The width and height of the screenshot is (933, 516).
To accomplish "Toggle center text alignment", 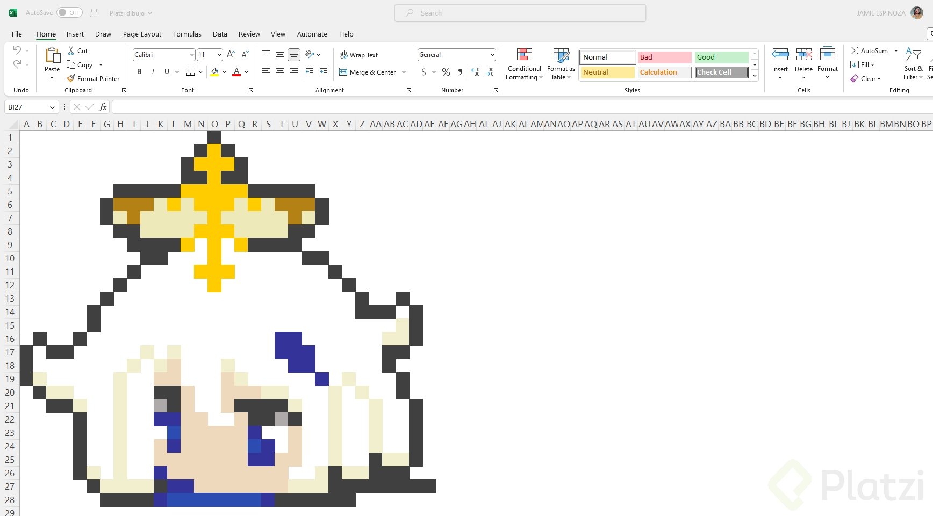I will pyautogui.click(x=280, y=72).
